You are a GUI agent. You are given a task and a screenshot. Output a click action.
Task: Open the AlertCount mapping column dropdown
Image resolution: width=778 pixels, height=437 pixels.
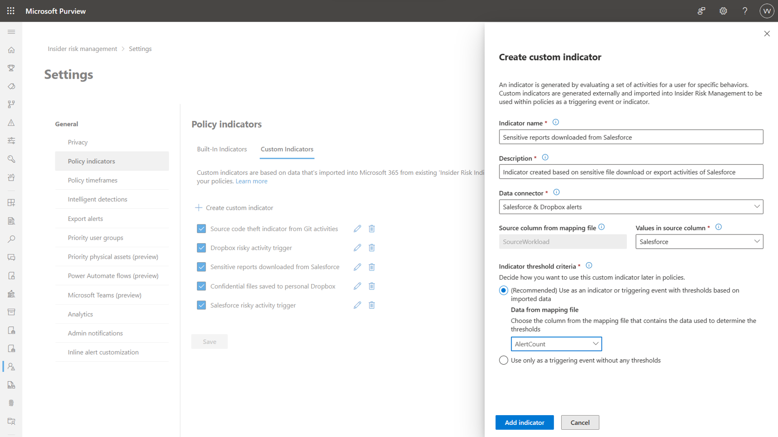pos(556,344)
